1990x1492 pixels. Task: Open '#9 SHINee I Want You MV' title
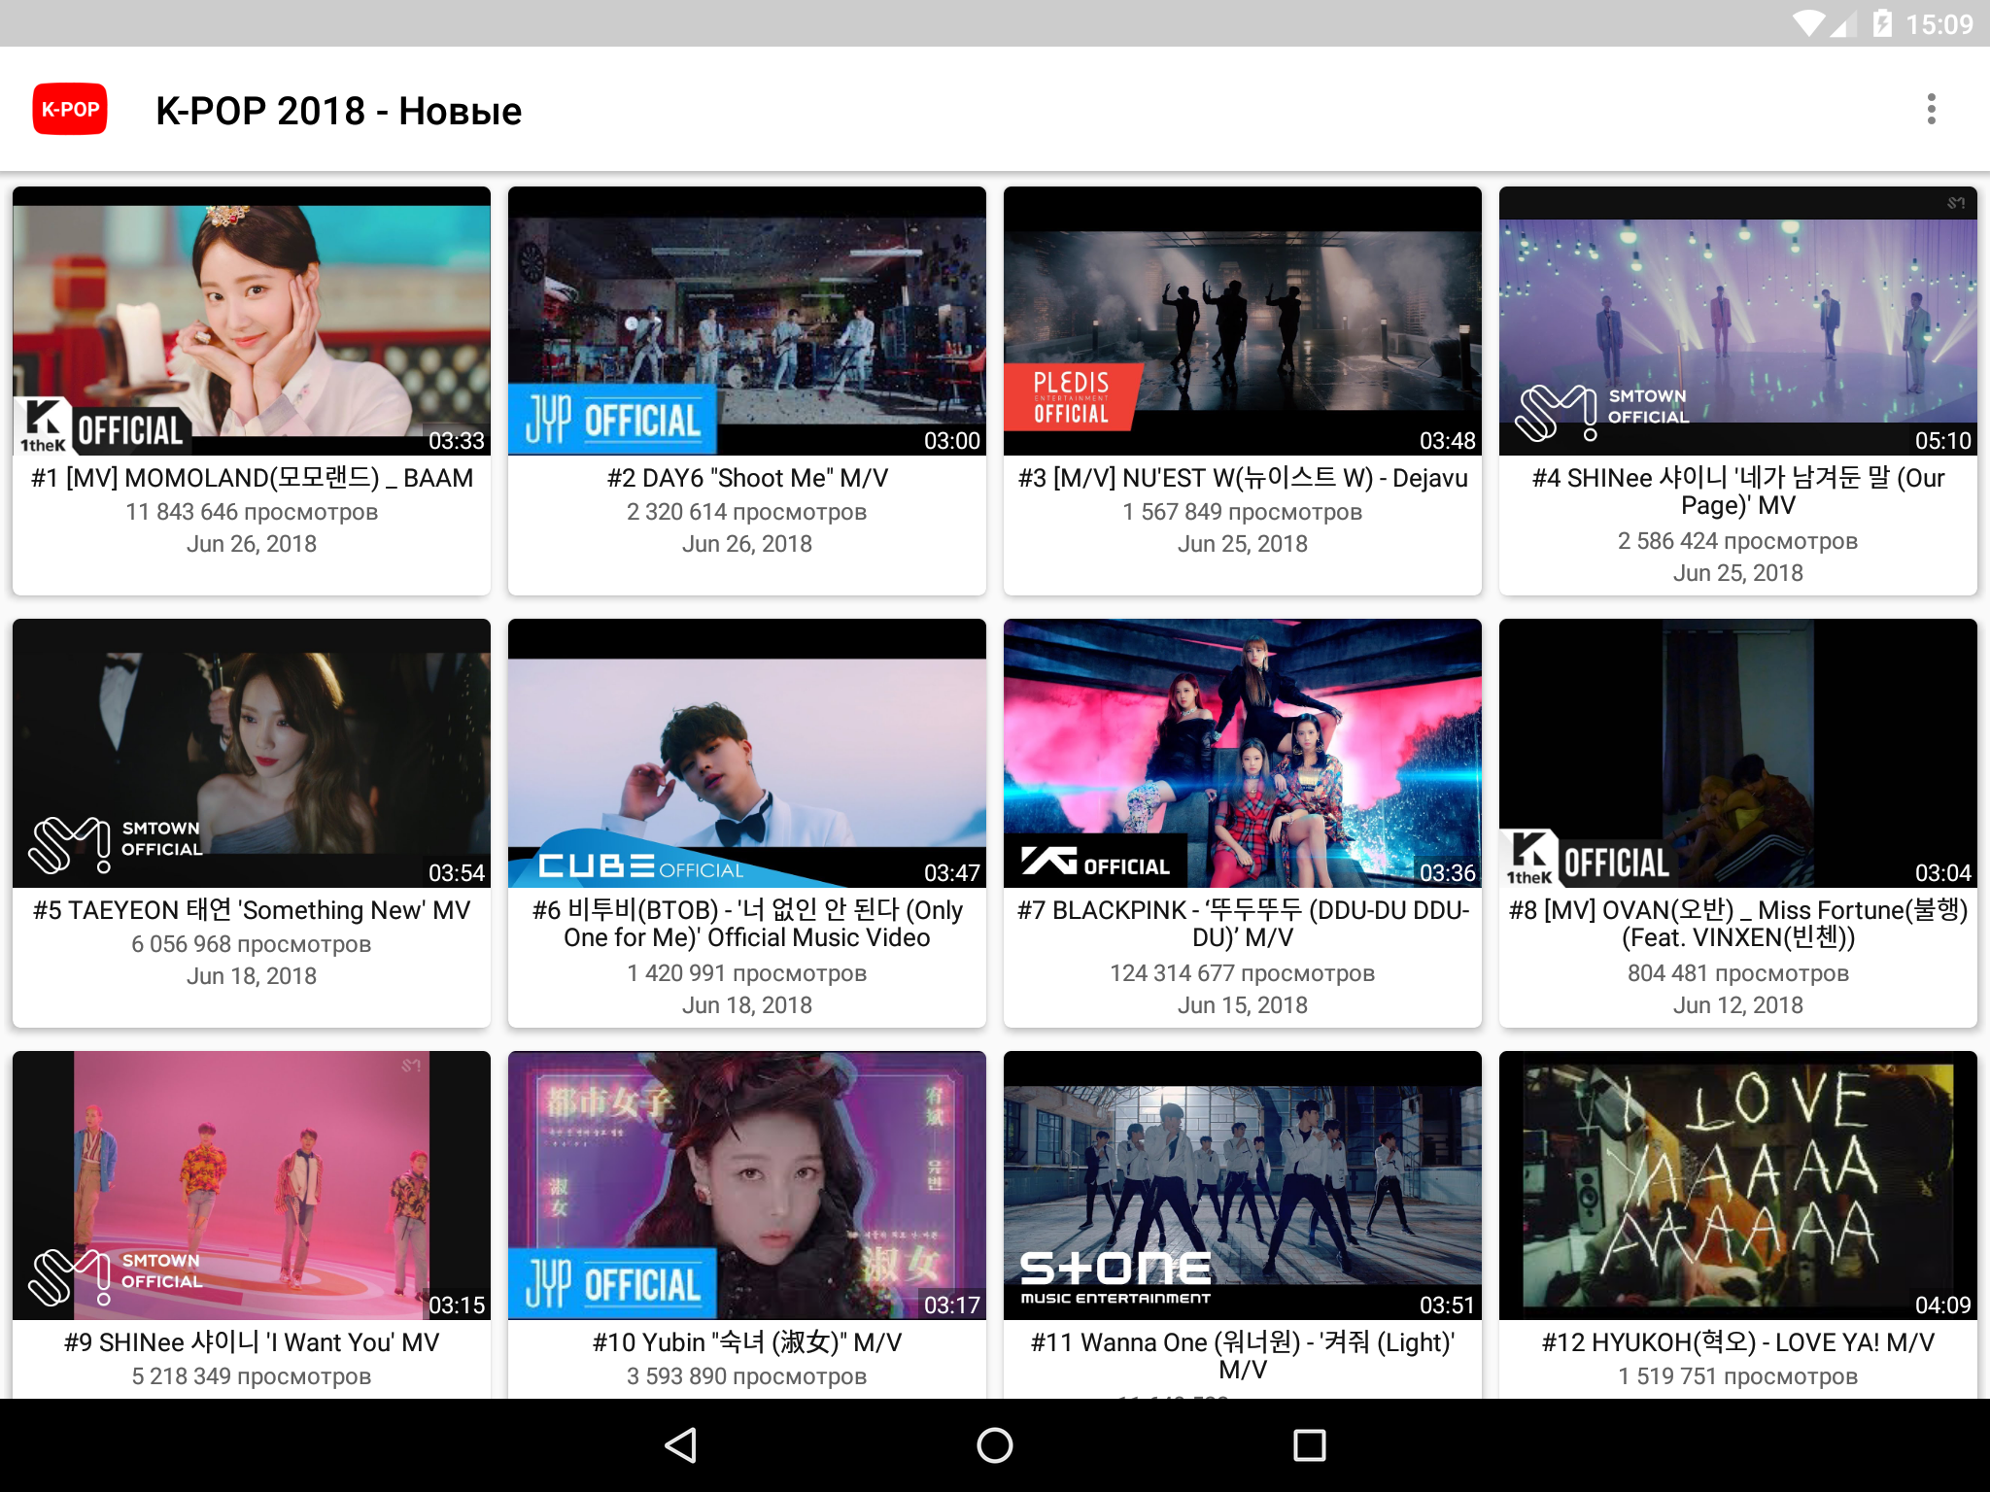pos(252,1342)
